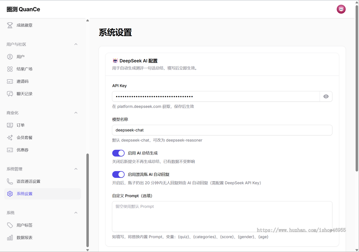
Task: Open 邀请码 menu entry
Action: (42, 81)
